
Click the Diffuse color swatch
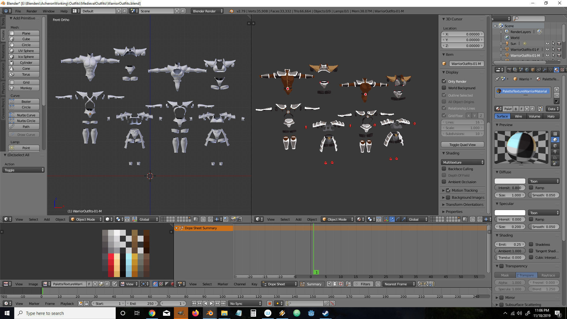[x=510, y=181]
